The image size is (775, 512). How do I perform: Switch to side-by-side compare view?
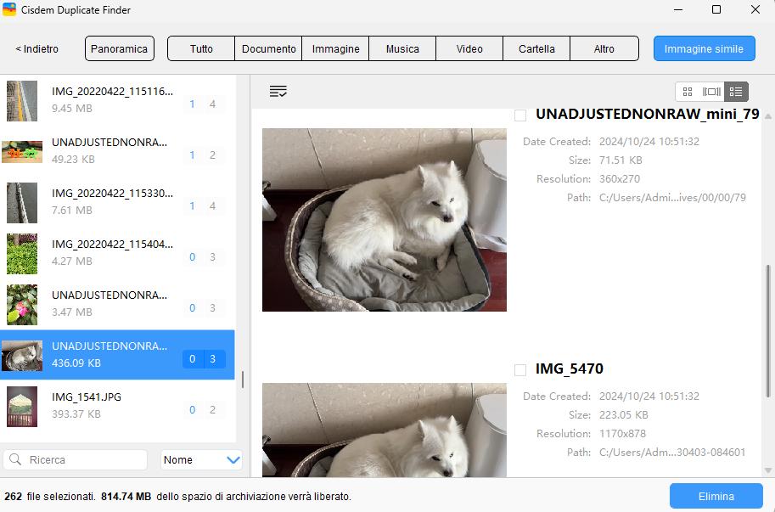711,92
